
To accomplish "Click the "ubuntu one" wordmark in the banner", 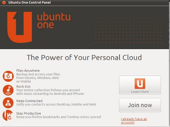I will pos(53,21).
